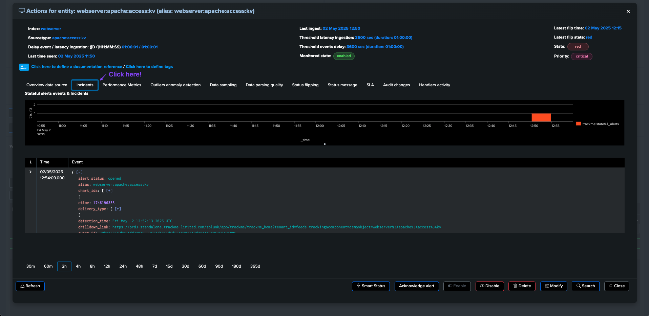This screenshot has height=316, width=649.
Task: Click the info column header icon
Action: click(x=30, y=162)
